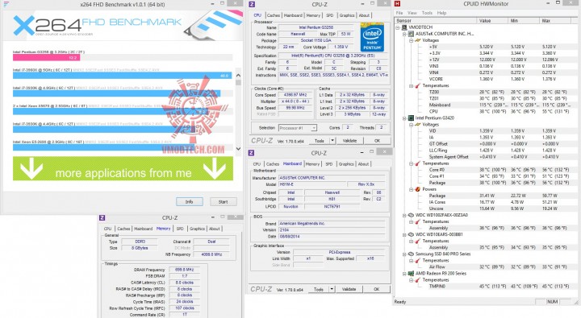The width and height of the screenshot is (581, 318).
Task: Click the green more applications from me banner
Action: [123, 168]
